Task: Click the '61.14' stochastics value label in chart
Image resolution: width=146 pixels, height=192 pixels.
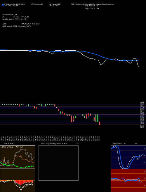Action: [142, 155]
